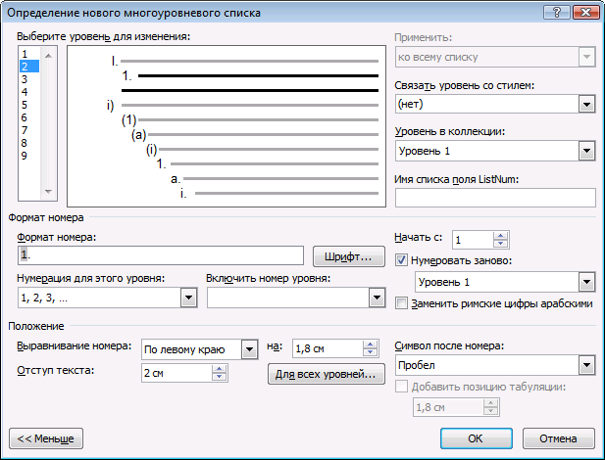The height and width of the screenshot is (460, 605).
Task: Select level 7 in the level list
Action: (x=29, y=130)
